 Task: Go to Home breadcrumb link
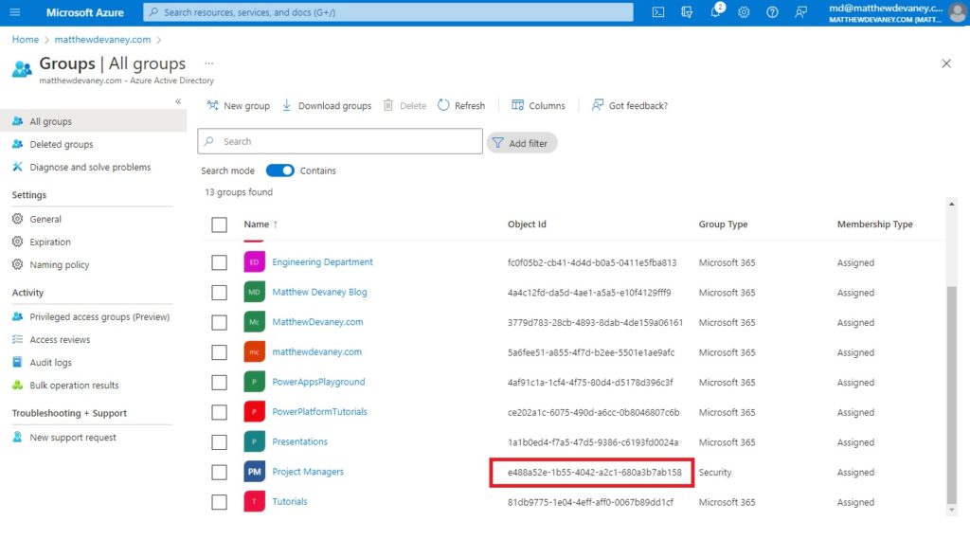(x=26, y=39)
